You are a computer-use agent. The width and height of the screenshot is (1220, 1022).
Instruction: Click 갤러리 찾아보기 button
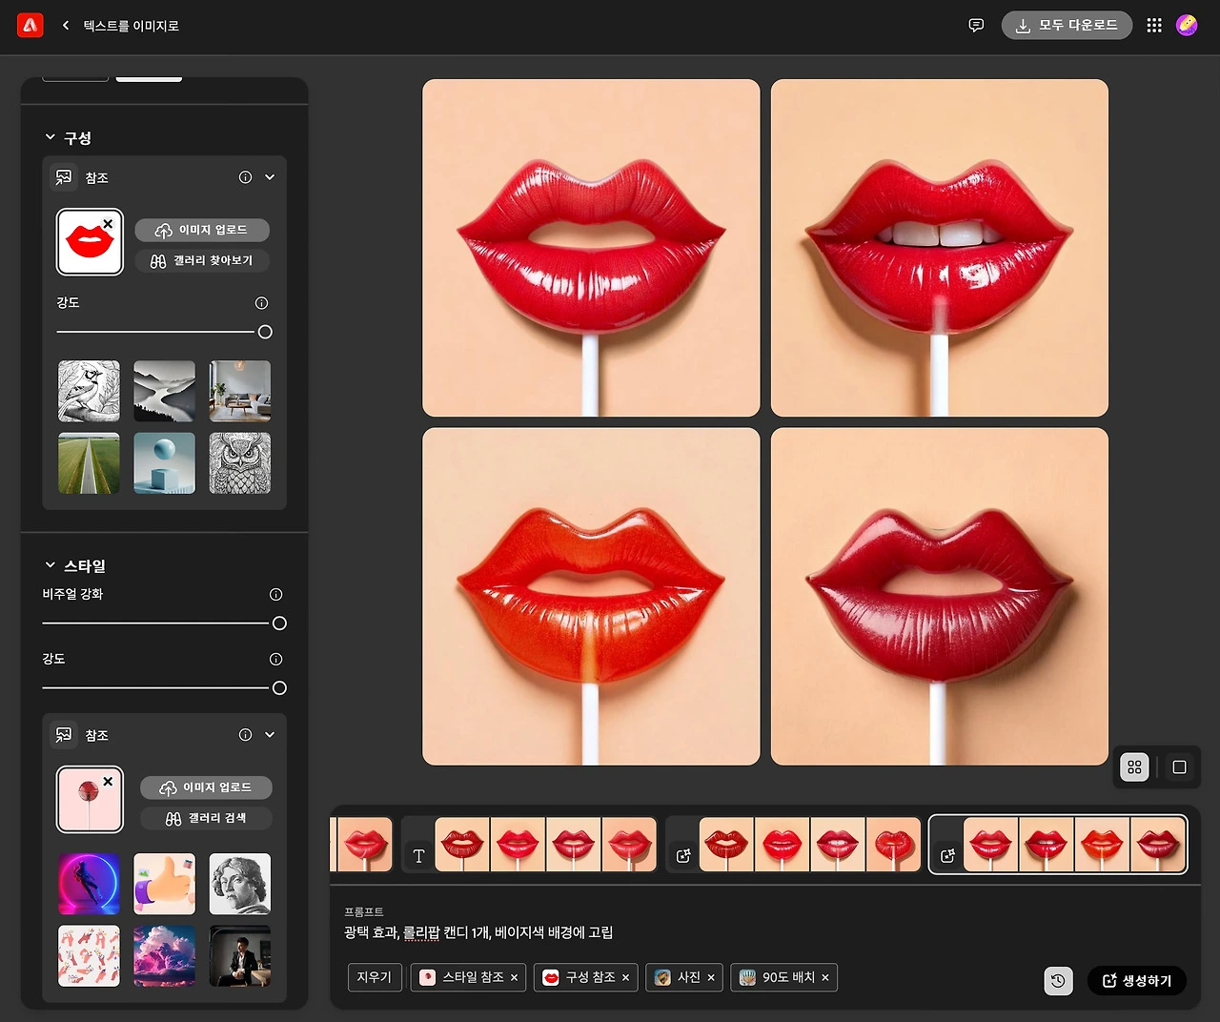click(202, 260)
